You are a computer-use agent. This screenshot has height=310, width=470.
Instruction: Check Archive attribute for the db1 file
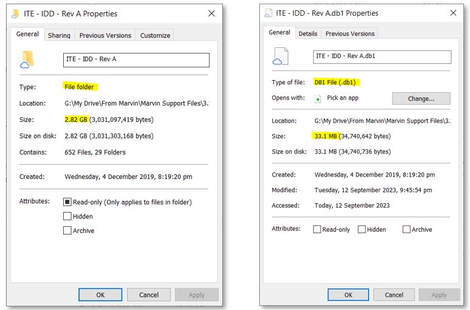pyautogui.click(x=406, y=229)
